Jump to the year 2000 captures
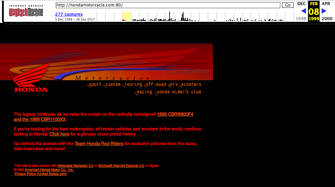Screen dimensions: 335x187 pyautogui.click(x=327, y=19)
